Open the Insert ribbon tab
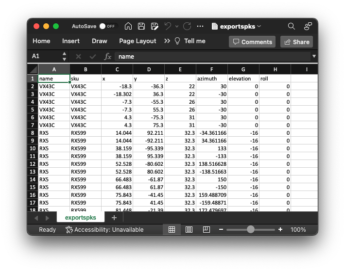Screen dimensions: 345x271 click(71, 41)
